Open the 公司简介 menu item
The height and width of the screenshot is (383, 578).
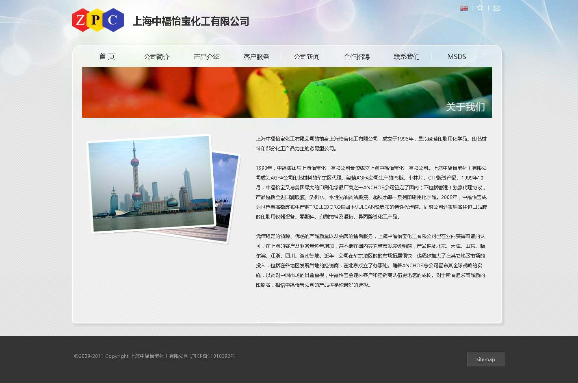[x=157, y=56]
